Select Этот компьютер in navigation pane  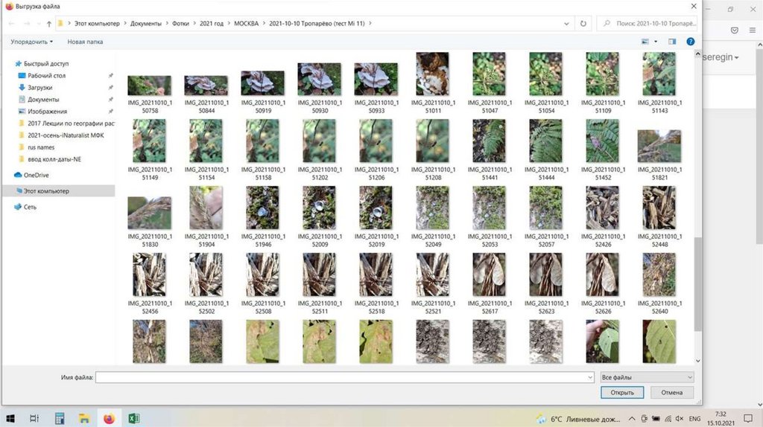pos(46,191)
